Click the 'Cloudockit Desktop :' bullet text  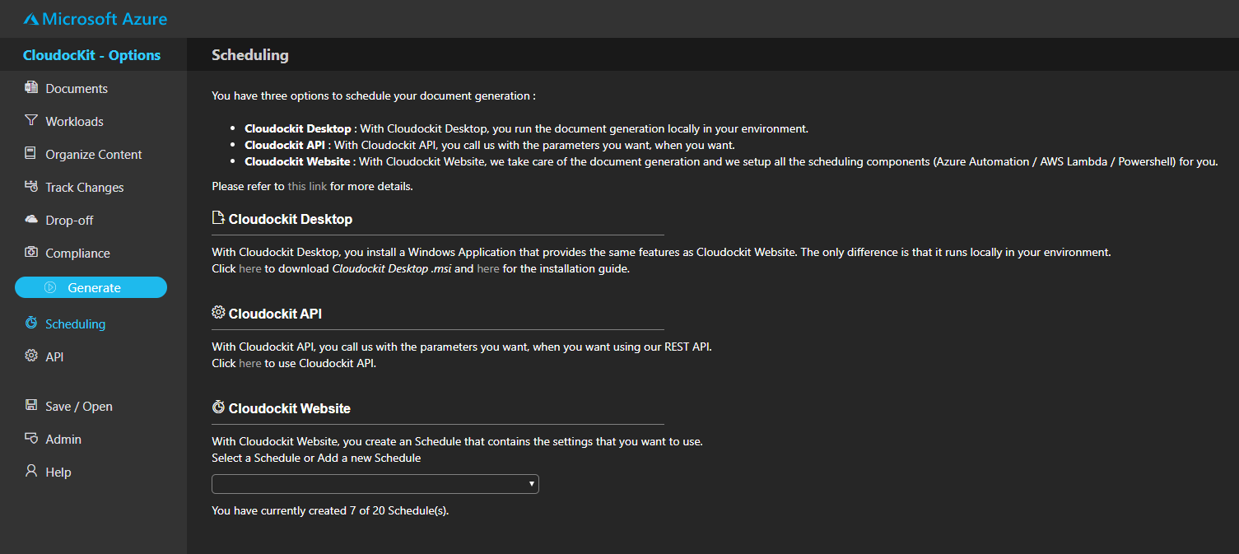[x=300, y=128]
